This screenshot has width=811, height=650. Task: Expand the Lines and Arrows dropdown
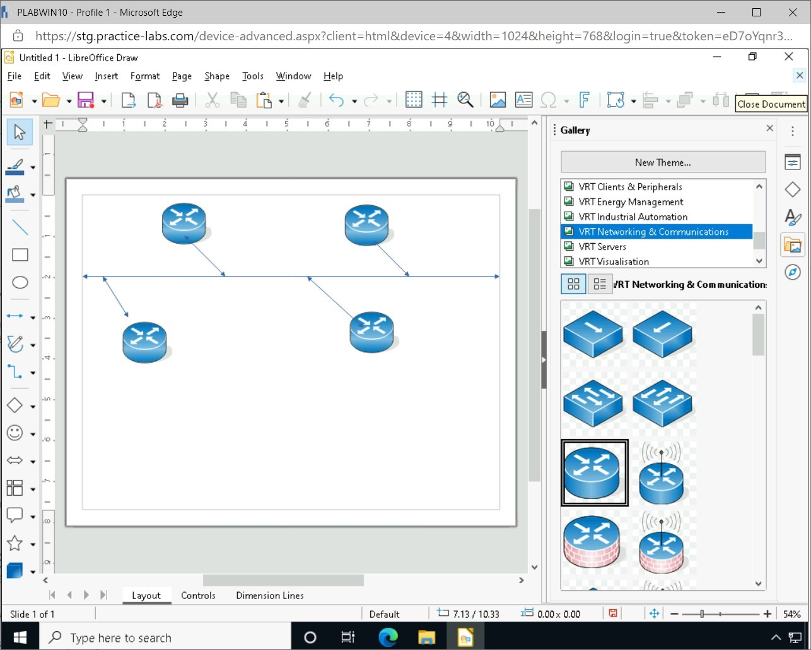click(33, 317)
